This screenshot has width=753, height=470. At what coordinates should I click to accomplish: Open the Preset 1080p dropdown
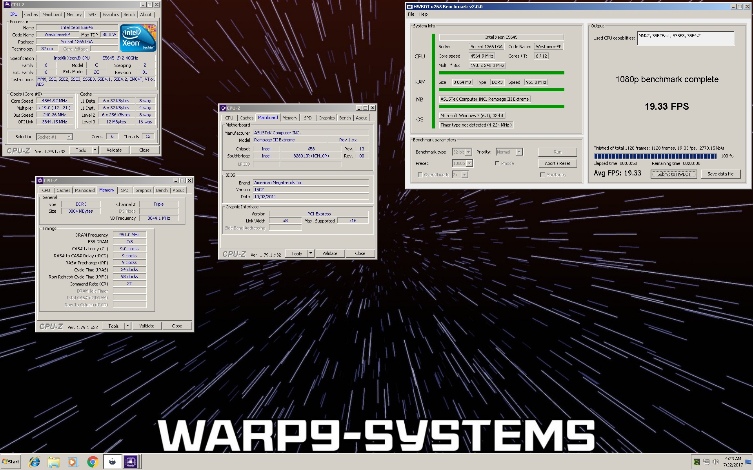point(462,163)
